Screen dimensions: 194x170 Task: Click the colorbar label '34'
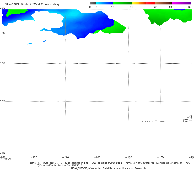click(x=131, y=7)
